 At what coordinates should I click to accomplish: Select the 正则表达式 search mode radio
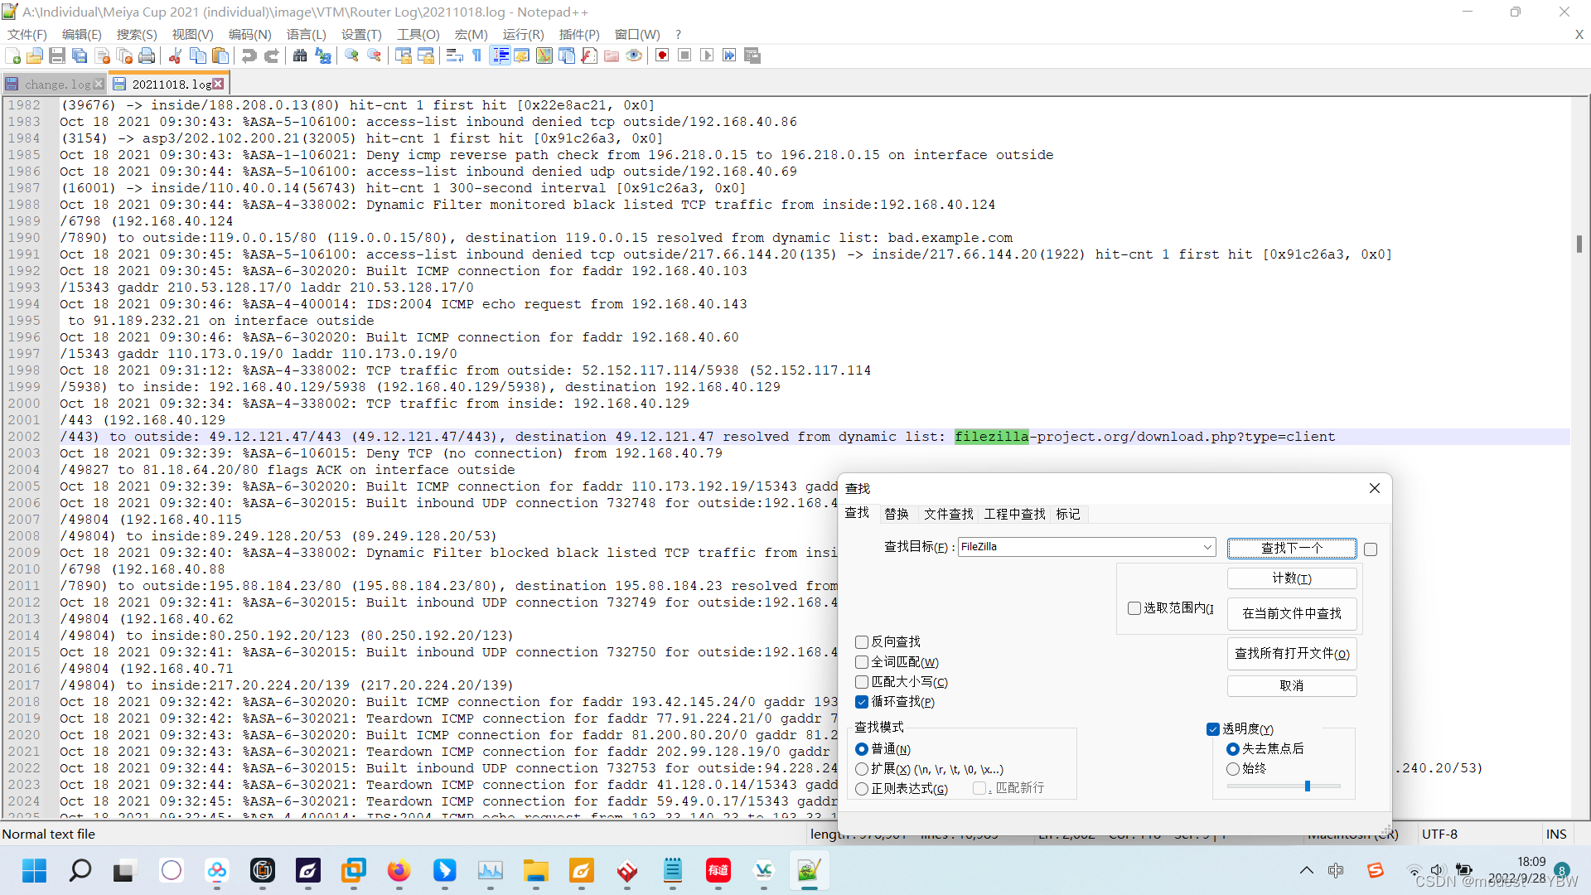point(862,789)
